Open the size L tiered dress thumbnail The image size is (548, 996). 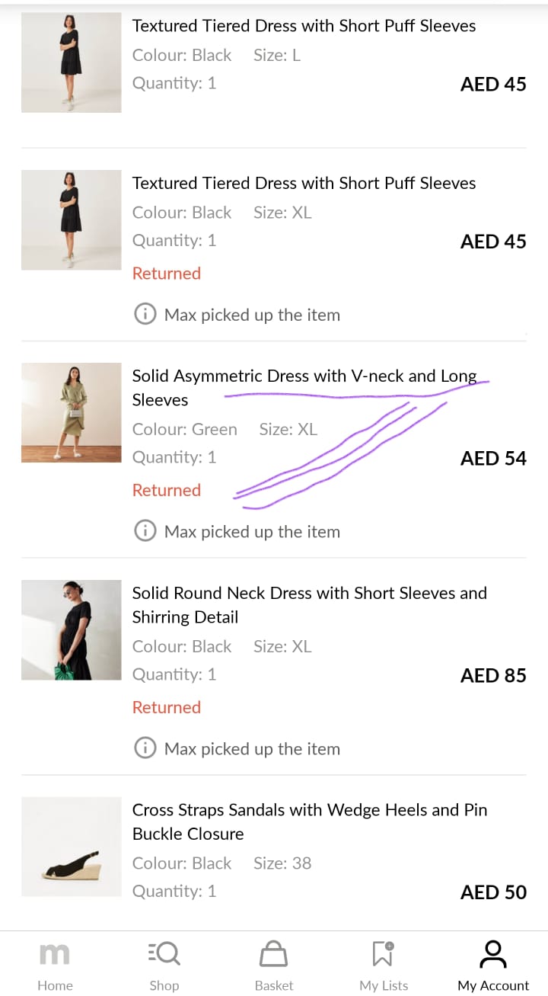pyautogui.click(x=72, y=62)
